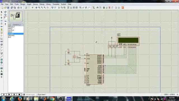
Task: Save the current design
Action: coord(8,8)
